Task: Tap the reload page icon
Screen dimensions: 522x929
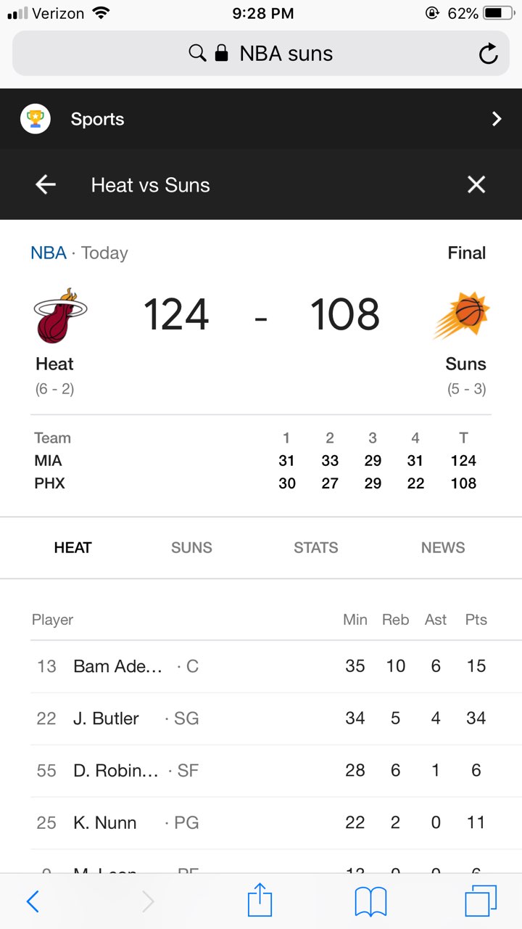Action: [489, 54]
